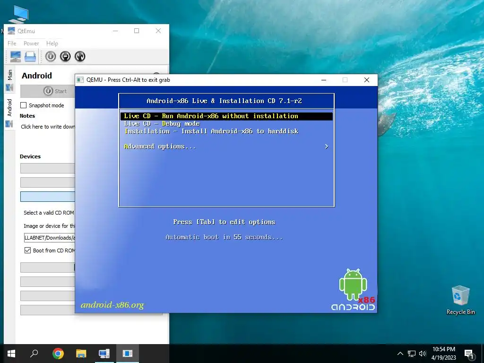Viewport: 484px width, 363px height.
Task: Open File Explorer from the taskbar
Action: (x=81, y=354)
